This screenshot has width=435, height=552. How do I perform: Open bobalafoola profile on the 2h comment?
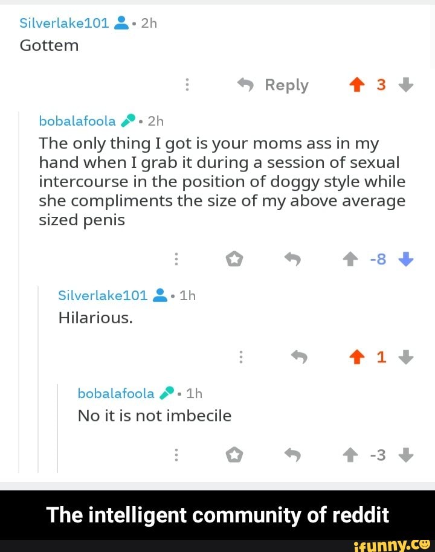pyautogui.click(x=77, y=121)
